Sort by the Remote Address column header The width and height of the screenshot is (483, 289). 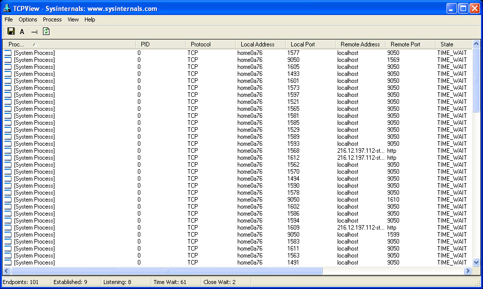tap(361, 44)
